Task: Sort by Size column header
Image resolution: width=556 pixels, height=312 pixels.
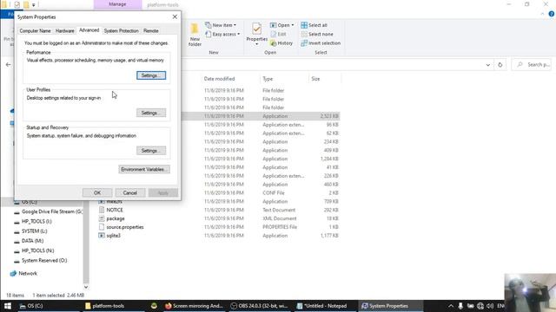Action: tap(315, 79)
